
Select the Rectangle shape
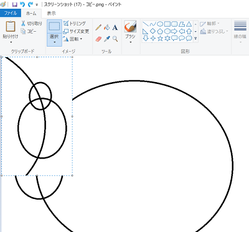(x=167, y=24)
